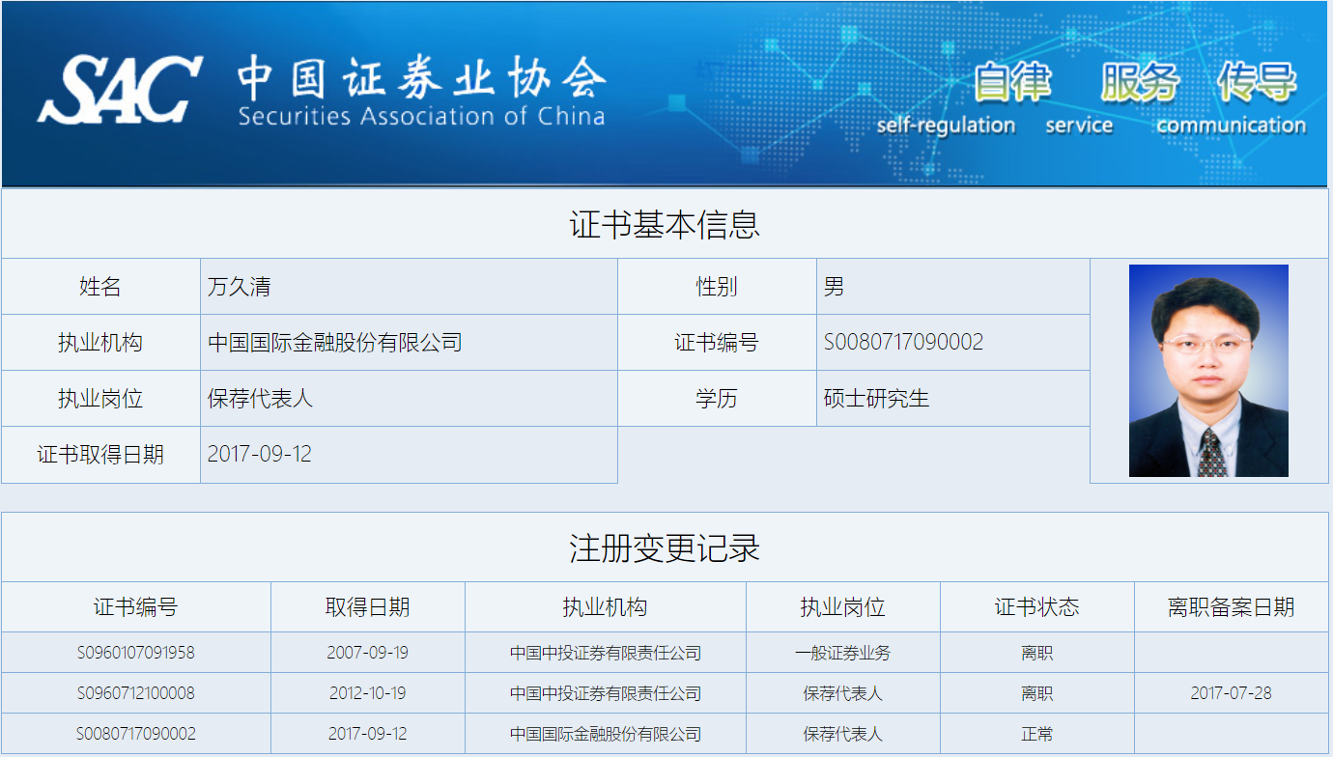Click the 证书基本信息 section header

point(666,222)
